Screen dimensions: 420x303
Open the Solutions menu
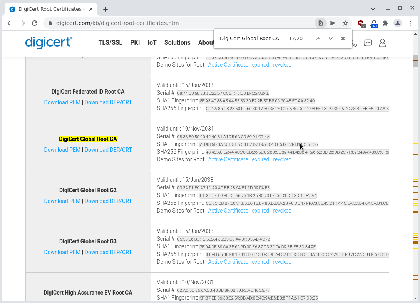[x=177, y=43]
